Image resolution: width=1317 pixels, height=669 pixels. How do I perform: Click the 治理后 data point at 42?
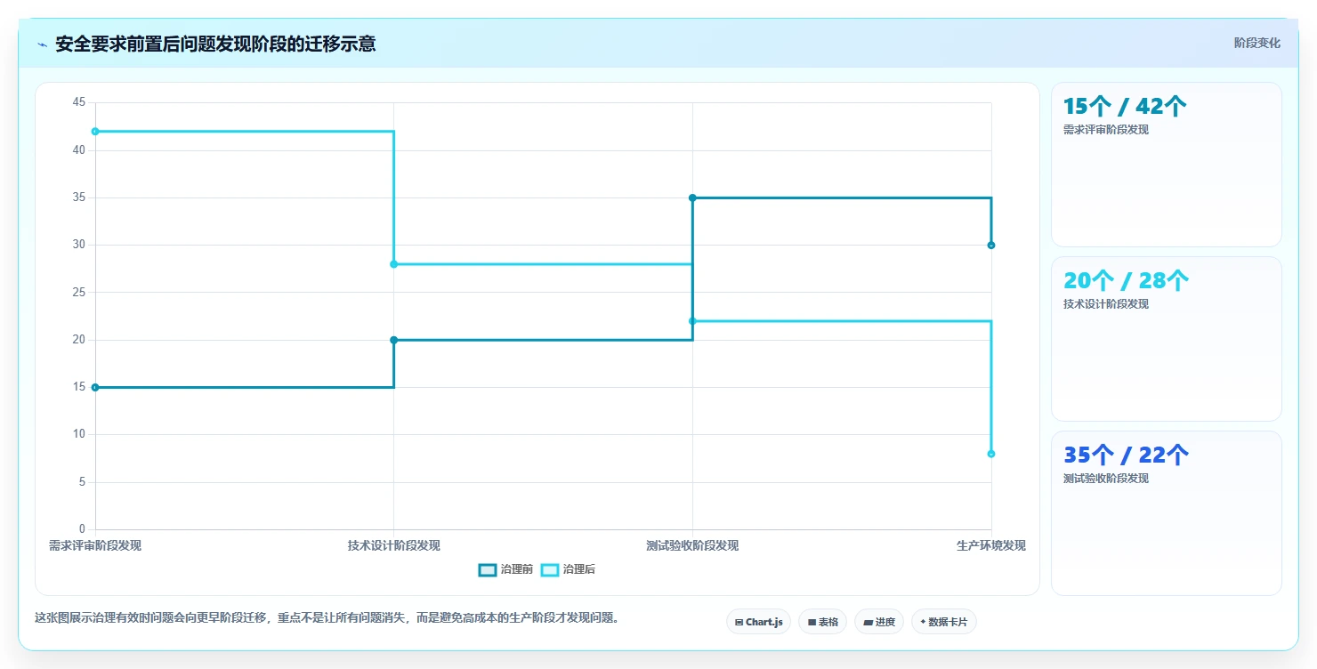(95, 132)
